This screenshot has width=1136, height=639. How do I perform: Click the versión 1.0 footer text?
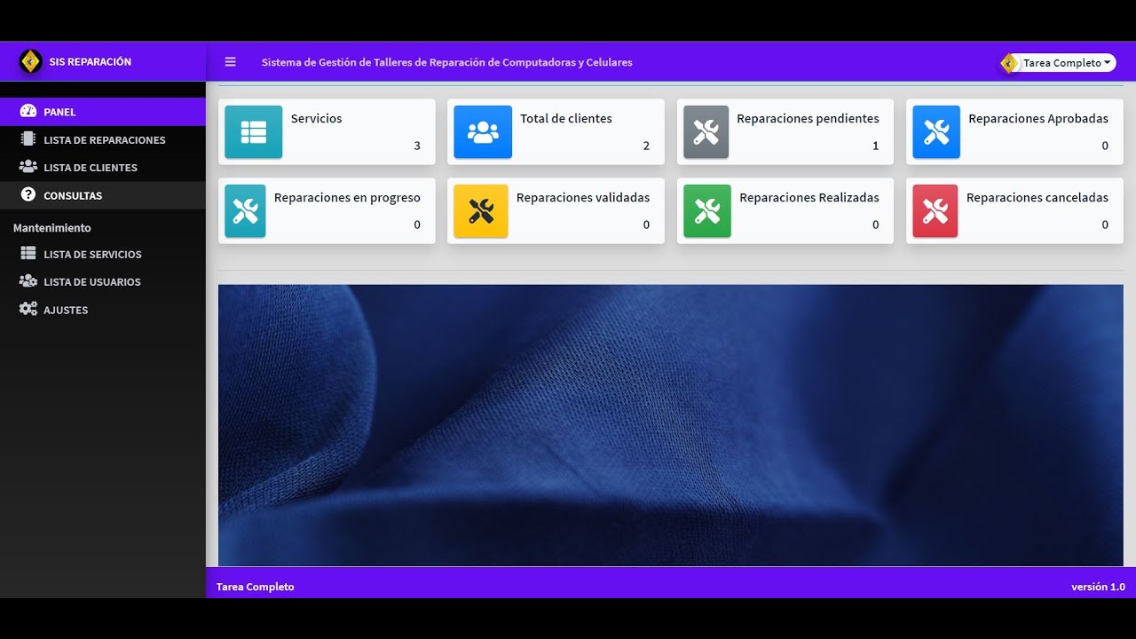(1098, 587)
